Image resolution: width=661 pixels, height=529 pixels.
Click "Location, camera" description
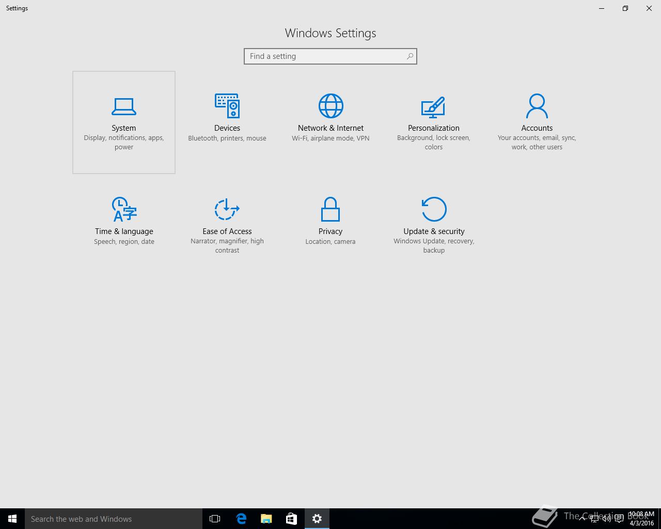click(330, 242)
